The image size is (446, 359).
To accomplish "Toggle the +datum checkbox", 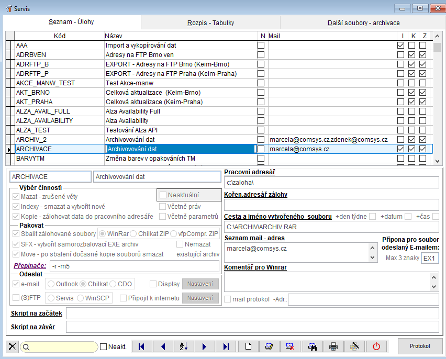I will tap(408, 217).
